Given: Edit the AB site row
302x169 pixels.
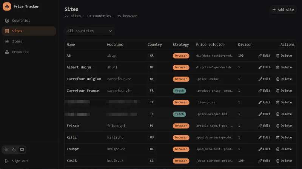Looking at the screenshot, I should pyautogui.click(x=264, y=56).
